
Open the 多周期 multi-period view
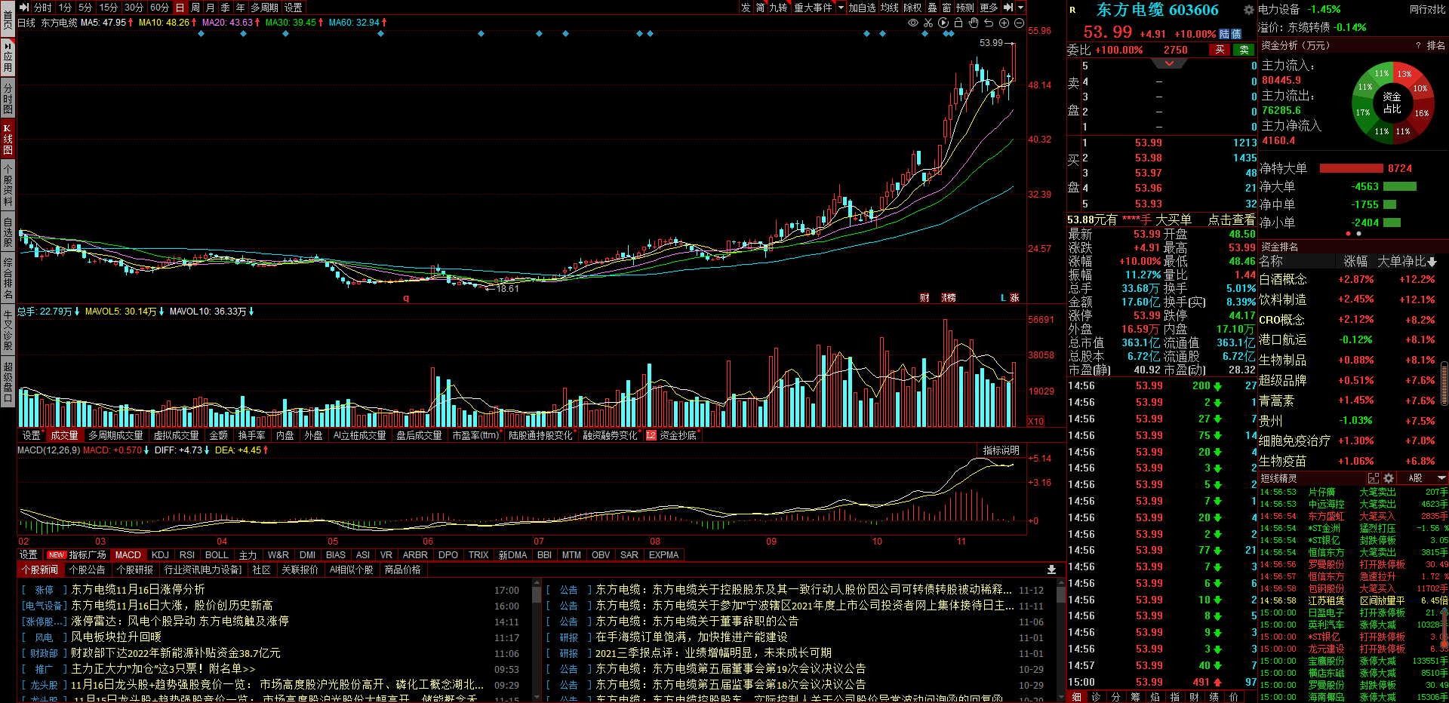[264, 8]
